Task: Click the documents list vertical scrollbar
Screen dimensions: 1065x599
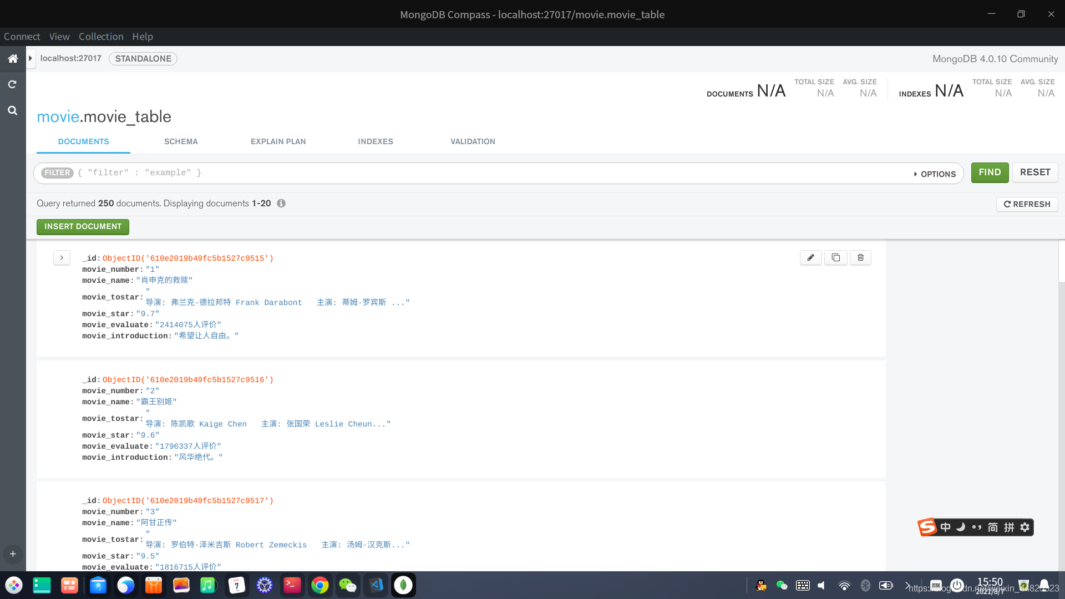Action: click(1062, 261)
